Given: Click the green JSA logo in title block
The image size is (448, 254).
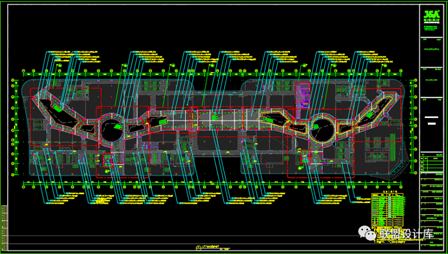Looking at the screenshot, I should point(432,16).
